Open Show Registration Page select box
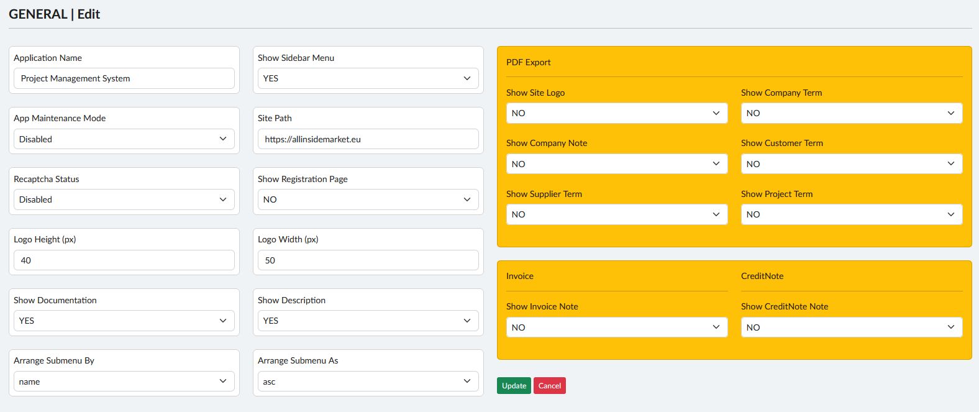The height and width of the screenshot is (412, 979). click(368, 199)
